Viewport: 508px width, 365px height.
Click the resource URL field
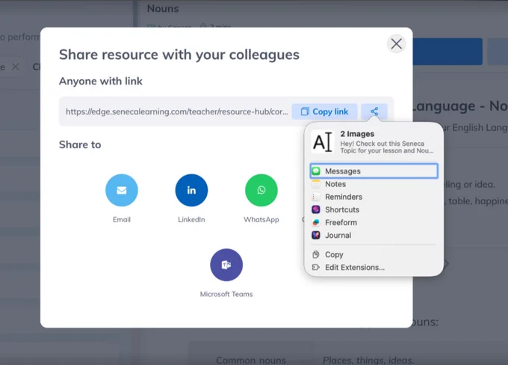click(x=177, y=111)
